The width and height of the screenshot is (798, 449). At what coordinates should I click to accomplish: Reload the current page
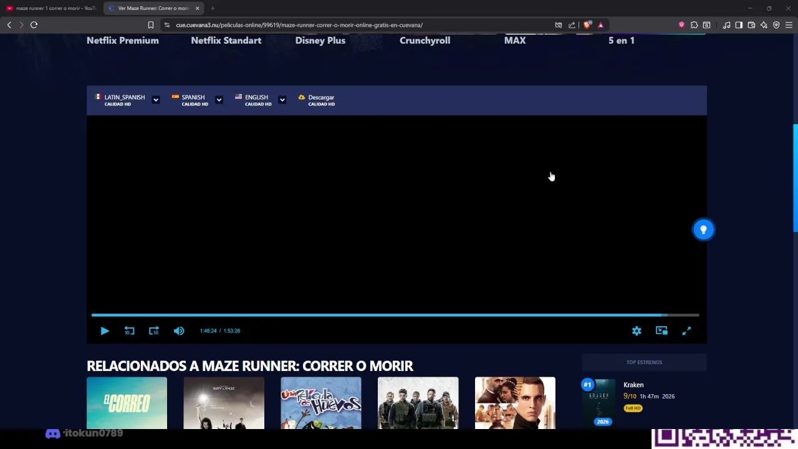pos(34,25)
